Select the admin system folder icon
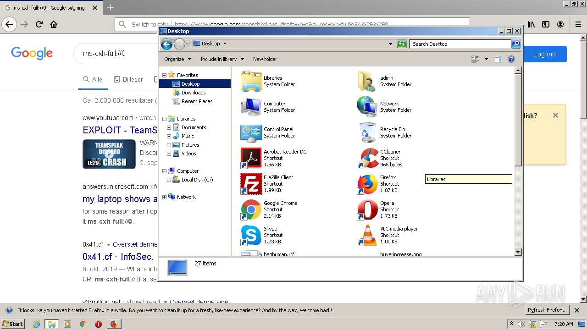The image size is (587, 330). pyautogui.click(x=367, y=81)
